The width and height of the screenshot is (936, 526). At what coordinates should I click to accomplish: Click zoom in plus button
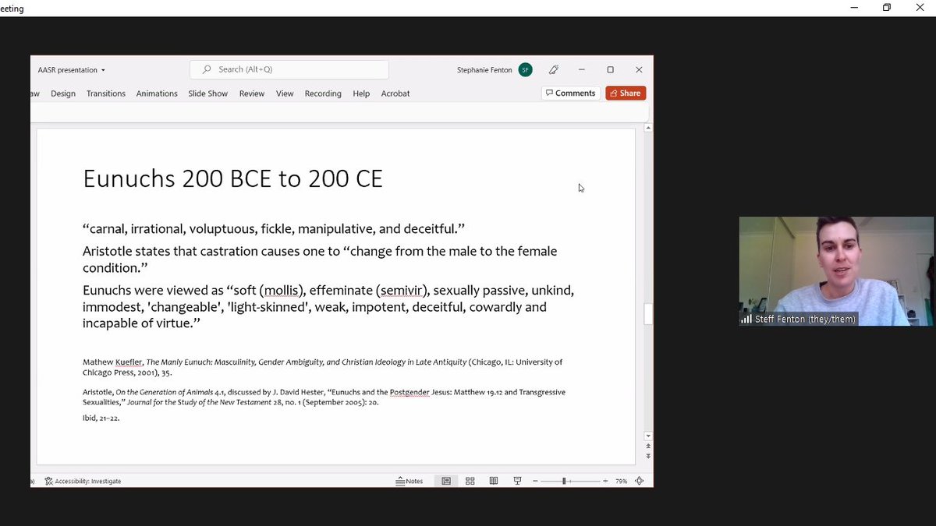pos(606,481)
